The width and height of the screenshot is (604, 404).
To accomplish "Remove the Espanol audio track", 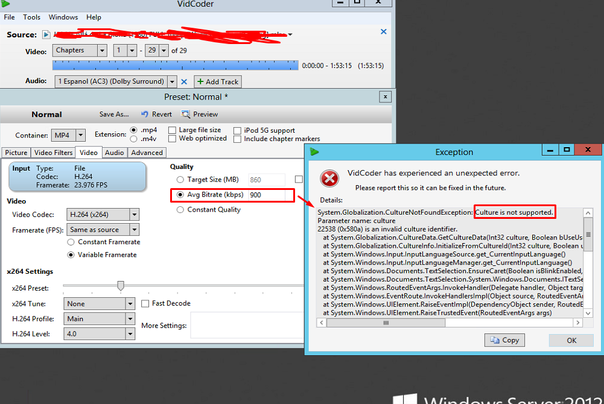I will (x=184, y=81).
